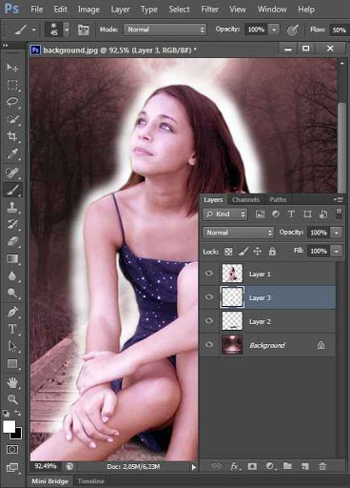Swap foreground and background colors icon

point(18,413)
